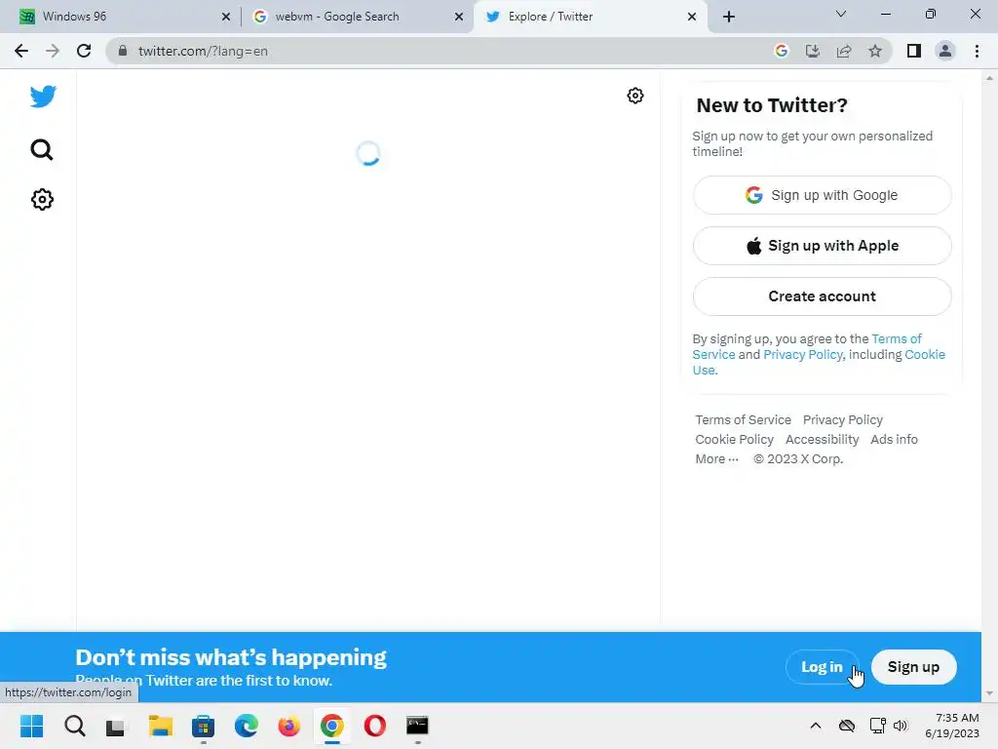Open the Cookie Policy footer link
The height and width of the screenshot is (749, 998).
[x=734, y=440]
